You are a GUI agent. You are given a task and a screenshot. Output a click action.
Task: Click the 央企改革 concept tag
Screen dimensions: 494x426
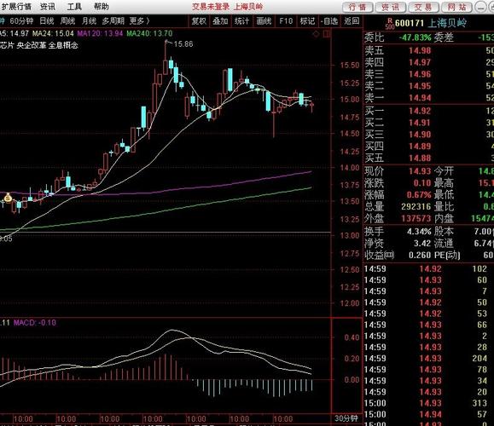point(32,45)
